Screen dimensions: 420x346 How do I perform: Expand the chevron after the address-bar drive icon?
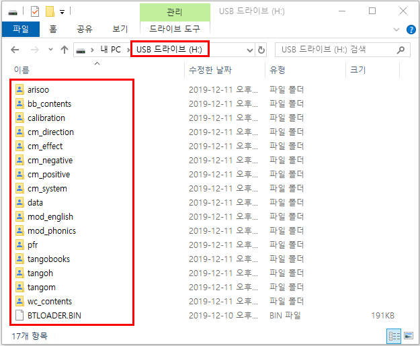click(x=92, y=50)
